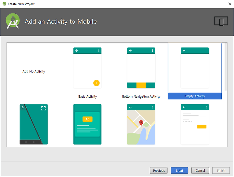Click the back arrow in Empty Activity preview

184,51
